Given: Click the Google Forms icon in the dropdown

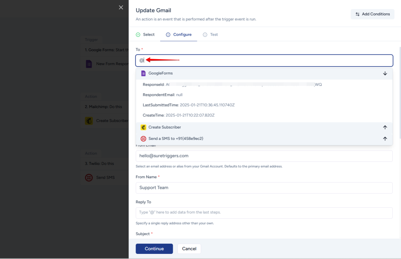Looking at the screenshot, I should click(x=143, y=73).
